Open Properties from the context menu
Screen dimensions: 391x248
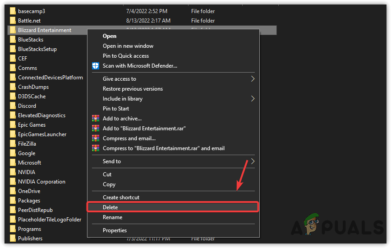point(115,230)
